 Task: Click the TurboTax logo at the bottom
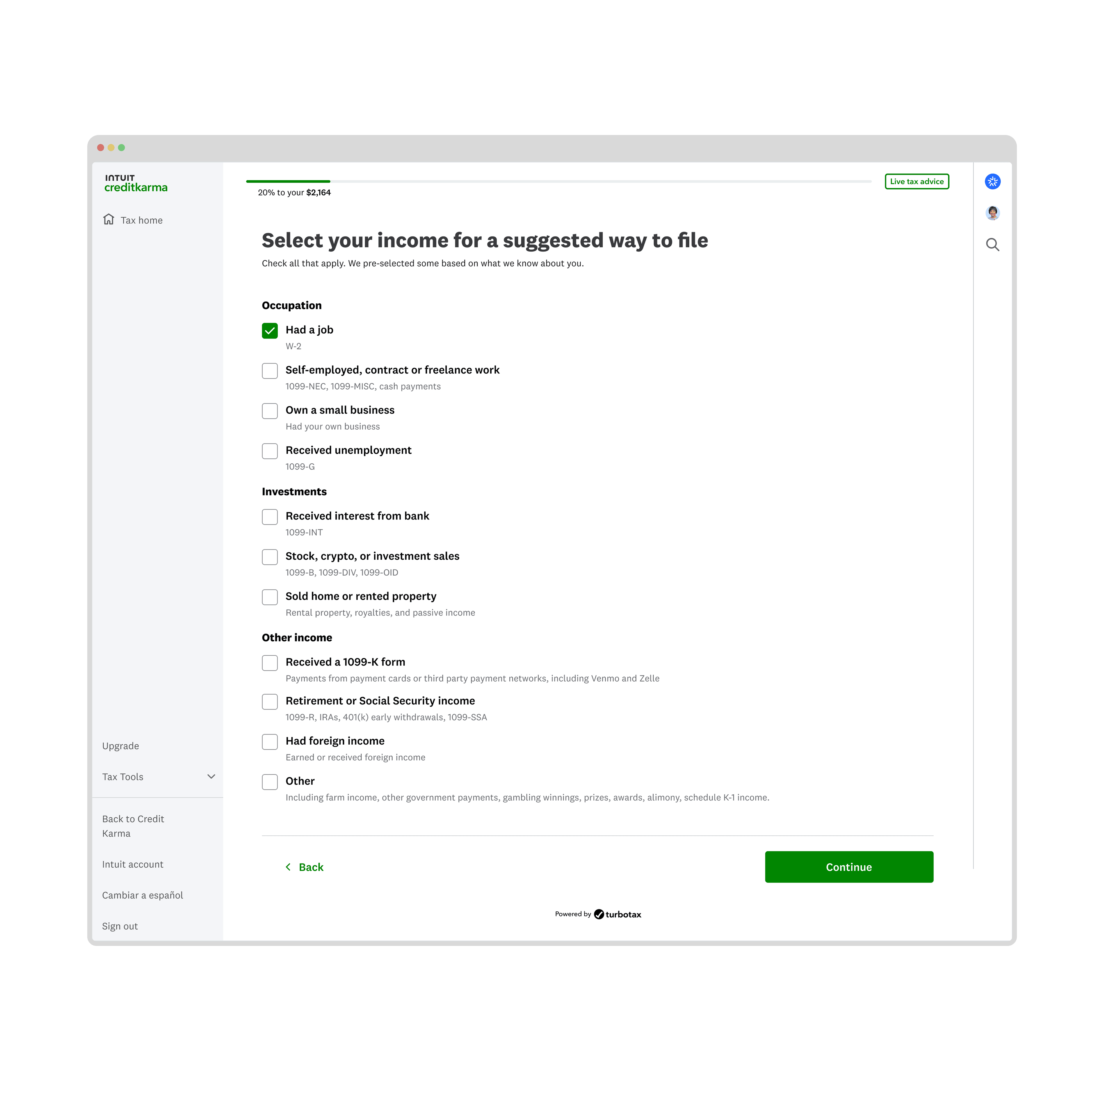[x=618, y=914]
